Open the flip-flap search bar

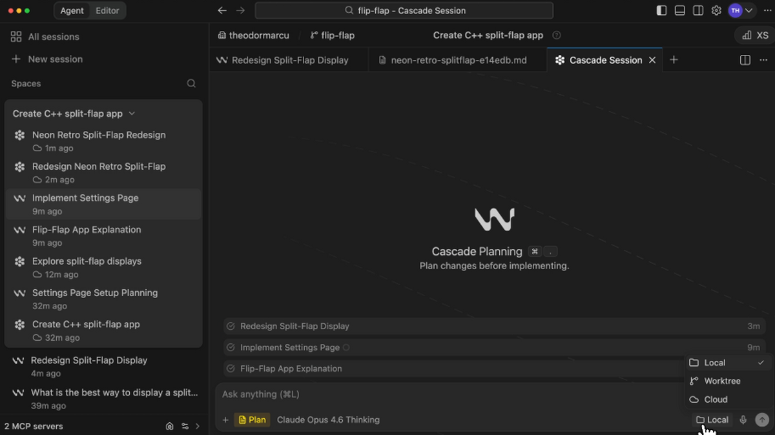[x=404, y=10]
